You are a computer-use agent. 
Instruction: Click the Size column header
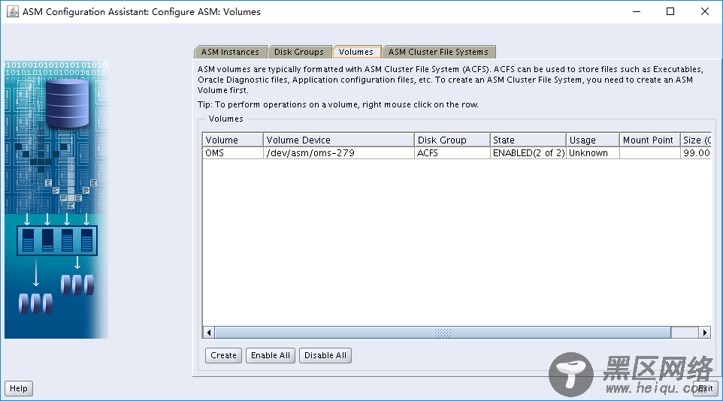[696, 140]
